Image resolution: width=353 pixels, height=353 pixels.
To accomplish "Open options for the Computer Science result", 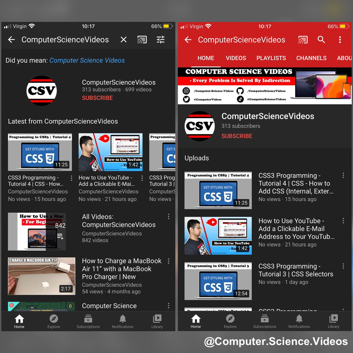I will coord(169,306).
